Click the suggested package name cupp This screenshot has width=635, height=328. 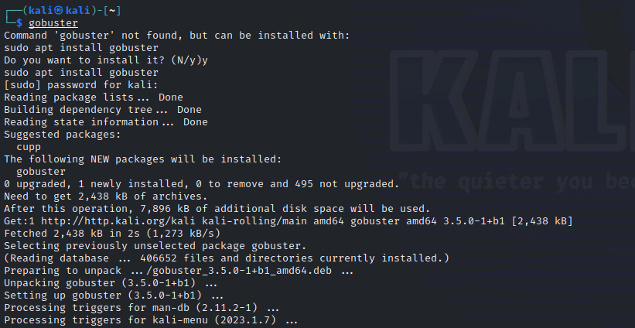(x=29, y=147)
